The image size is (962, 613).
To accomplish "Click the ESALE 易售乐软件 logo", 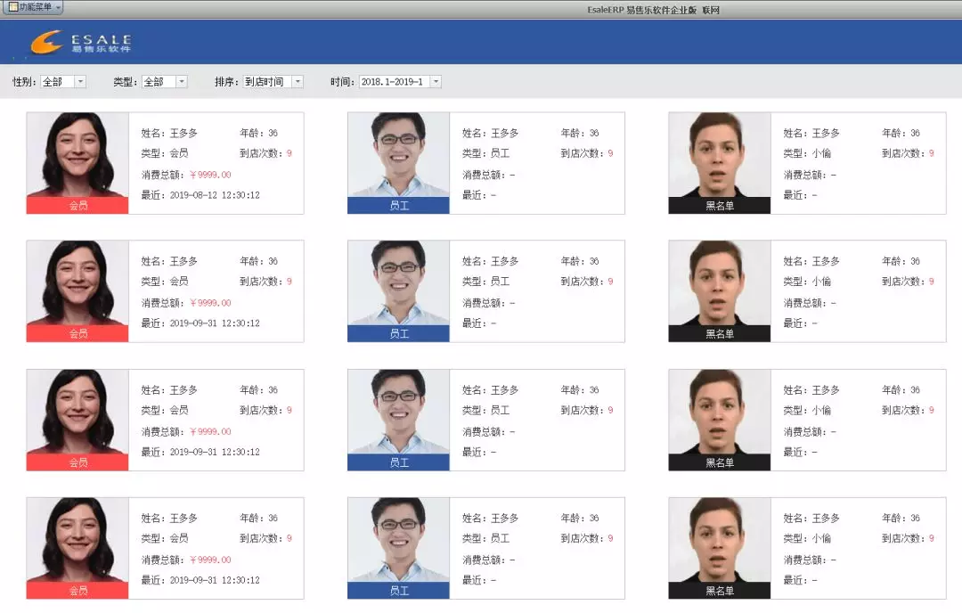I will (x=81, y=43).
